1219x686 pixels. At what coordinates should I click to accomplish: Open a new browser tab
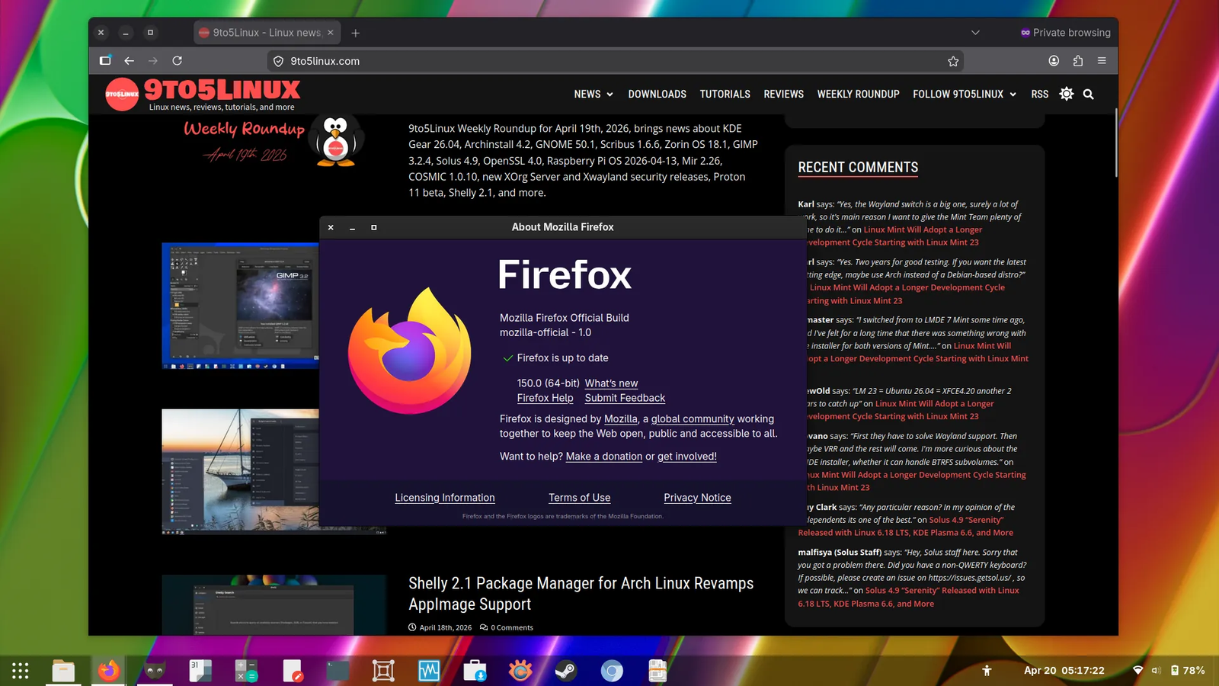(355, 33)
